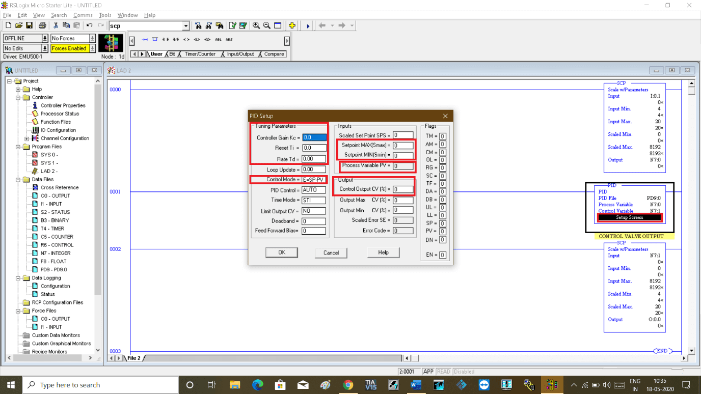Open an existing project file
701x394 pixels.
(18, 25)
